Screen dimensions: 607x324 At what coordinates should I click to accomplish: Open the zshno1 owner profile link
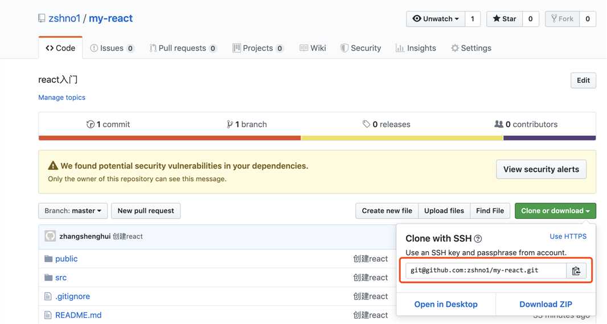point(64,18)
